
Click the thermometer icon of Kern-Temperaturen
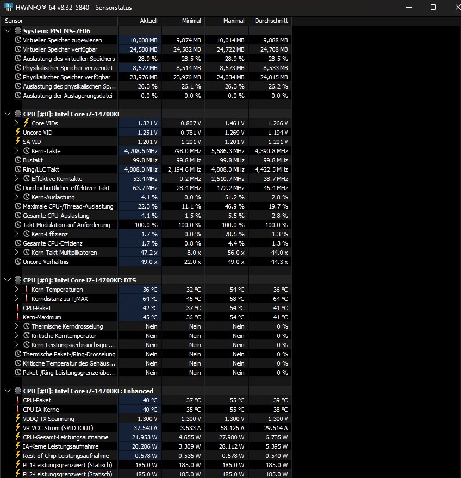point(27,290)
